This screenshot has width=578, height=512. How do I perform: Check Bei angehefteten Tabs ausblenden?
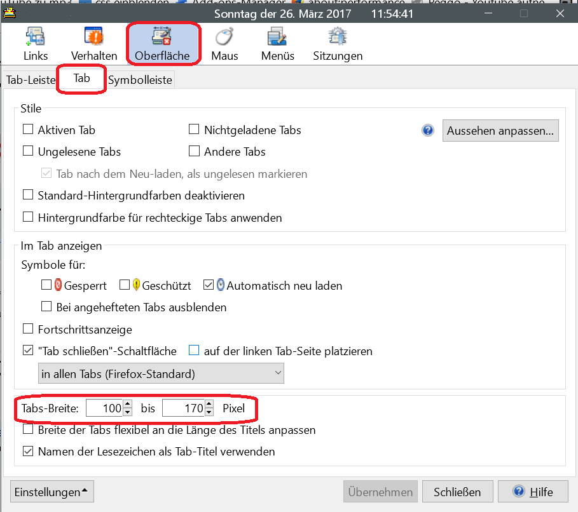click(x=46, y=306)
